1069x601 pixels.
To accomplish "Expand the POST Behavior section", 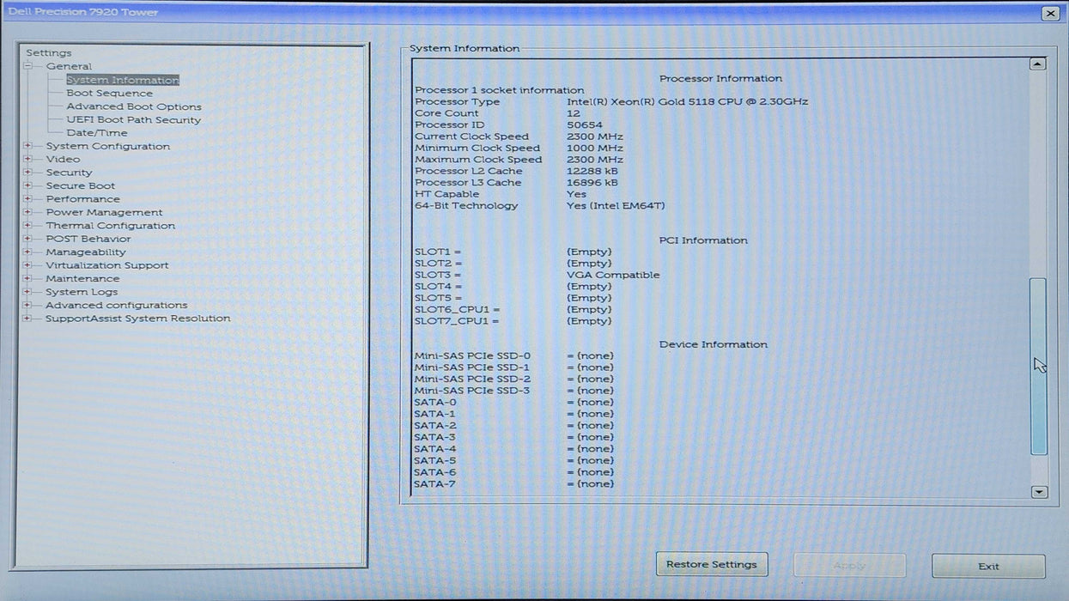I will point(28,239).
